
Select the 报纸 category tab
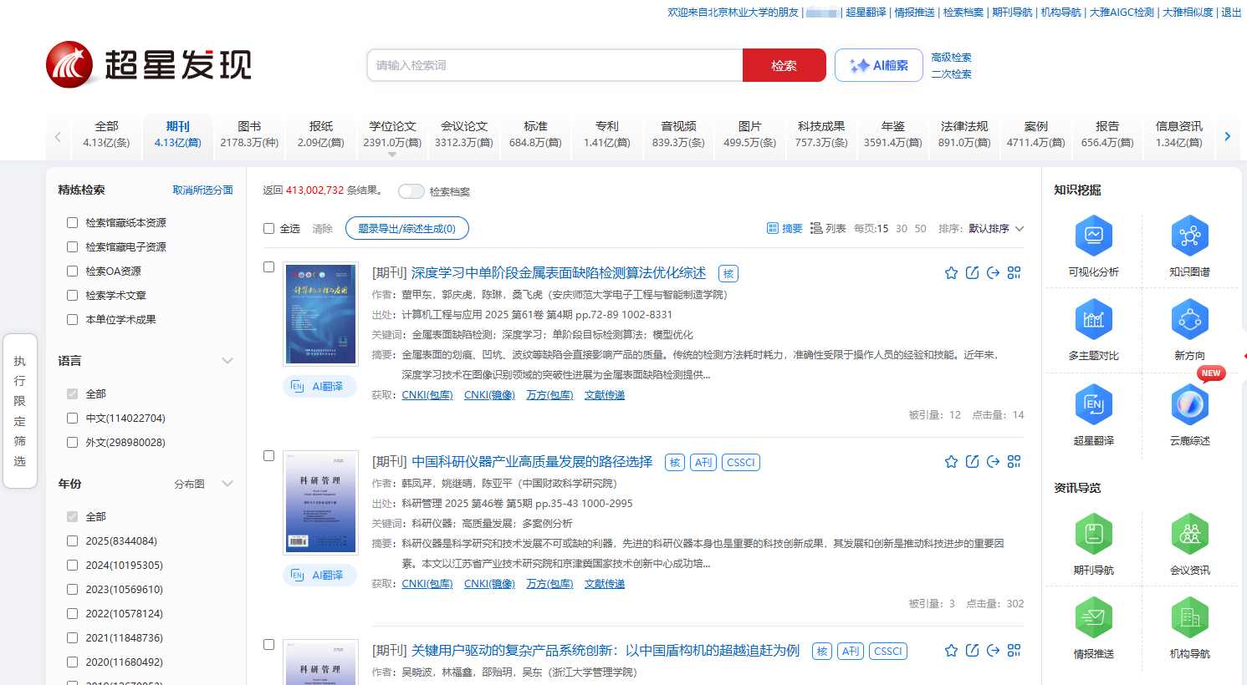321,134
